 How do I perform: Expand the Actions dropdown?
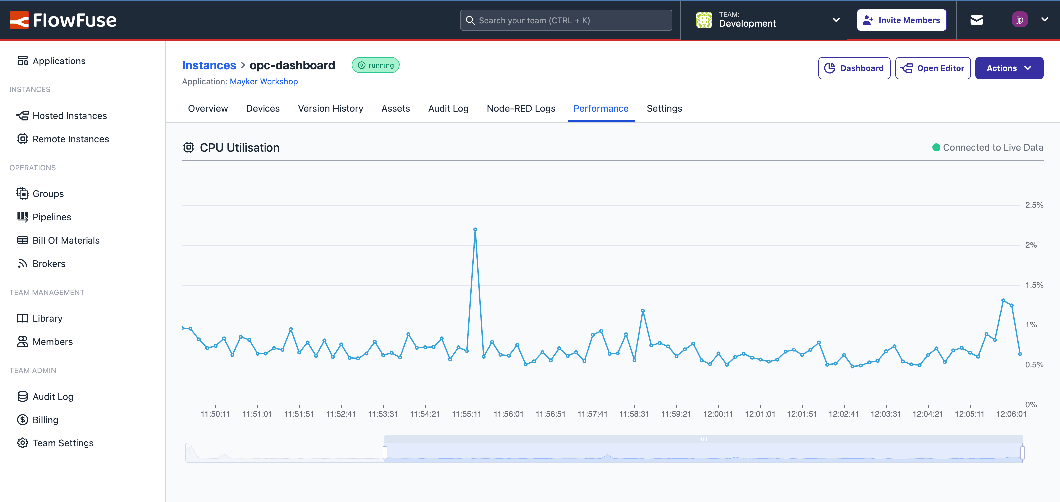click(1009, 68)
